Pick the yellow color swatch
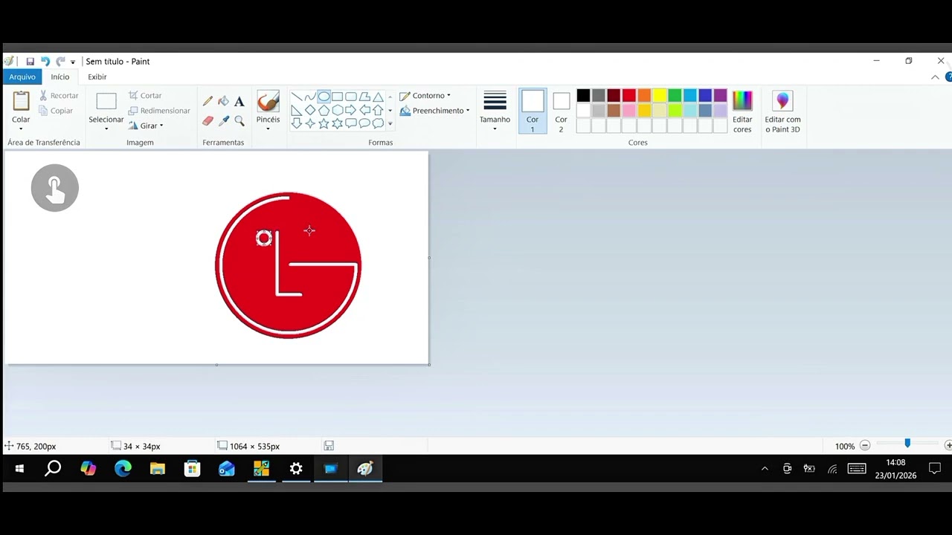 pos(660,95)
